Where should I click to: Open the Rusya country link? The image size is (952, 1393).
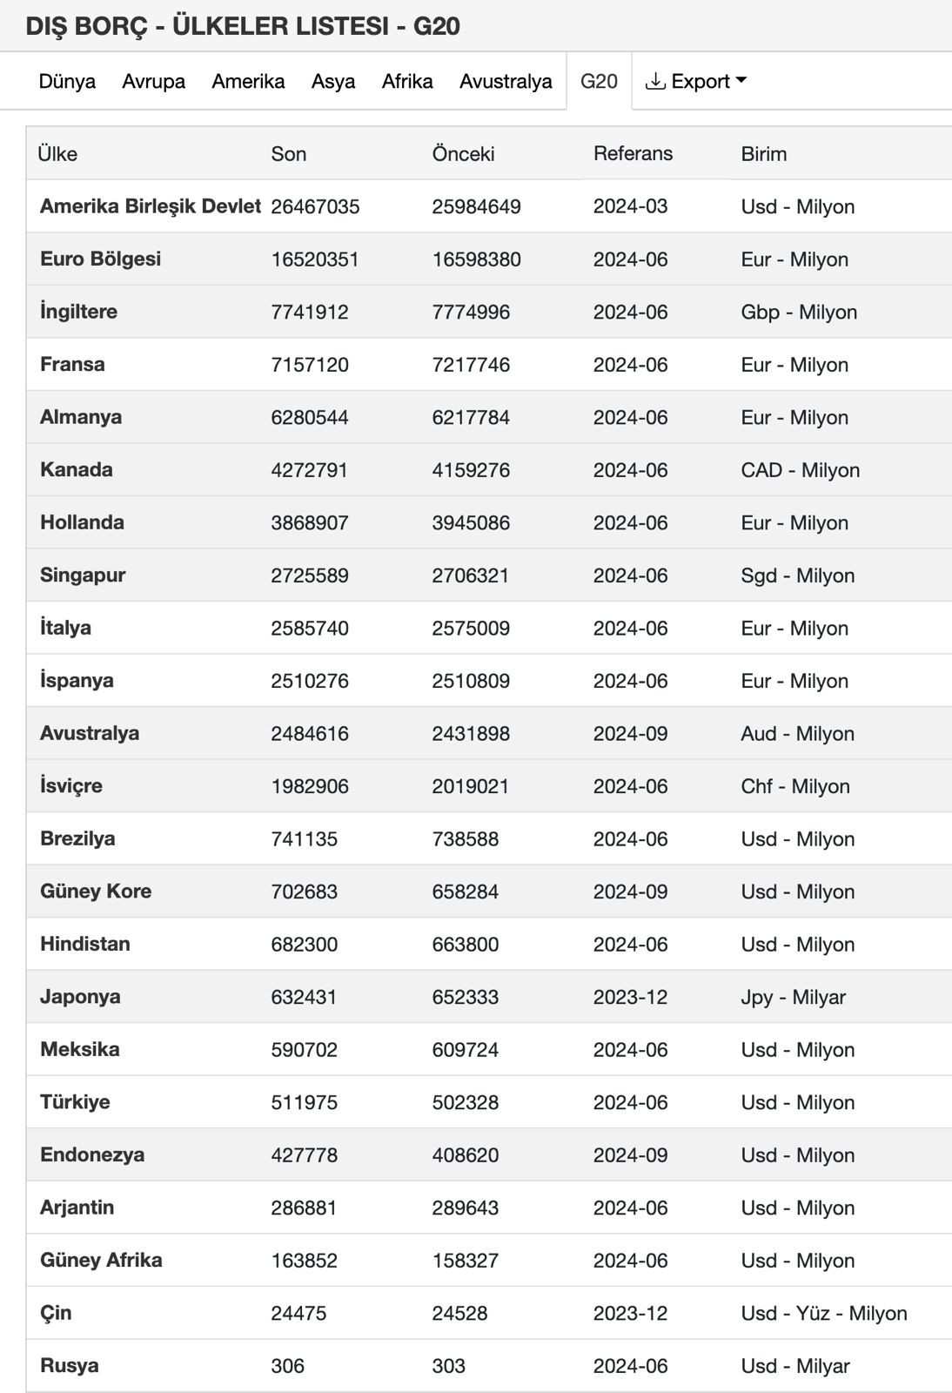69,1366
